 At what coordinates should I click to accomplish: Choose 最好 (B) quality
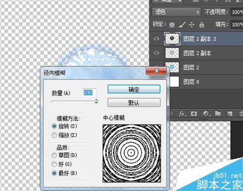pos(54,173)
